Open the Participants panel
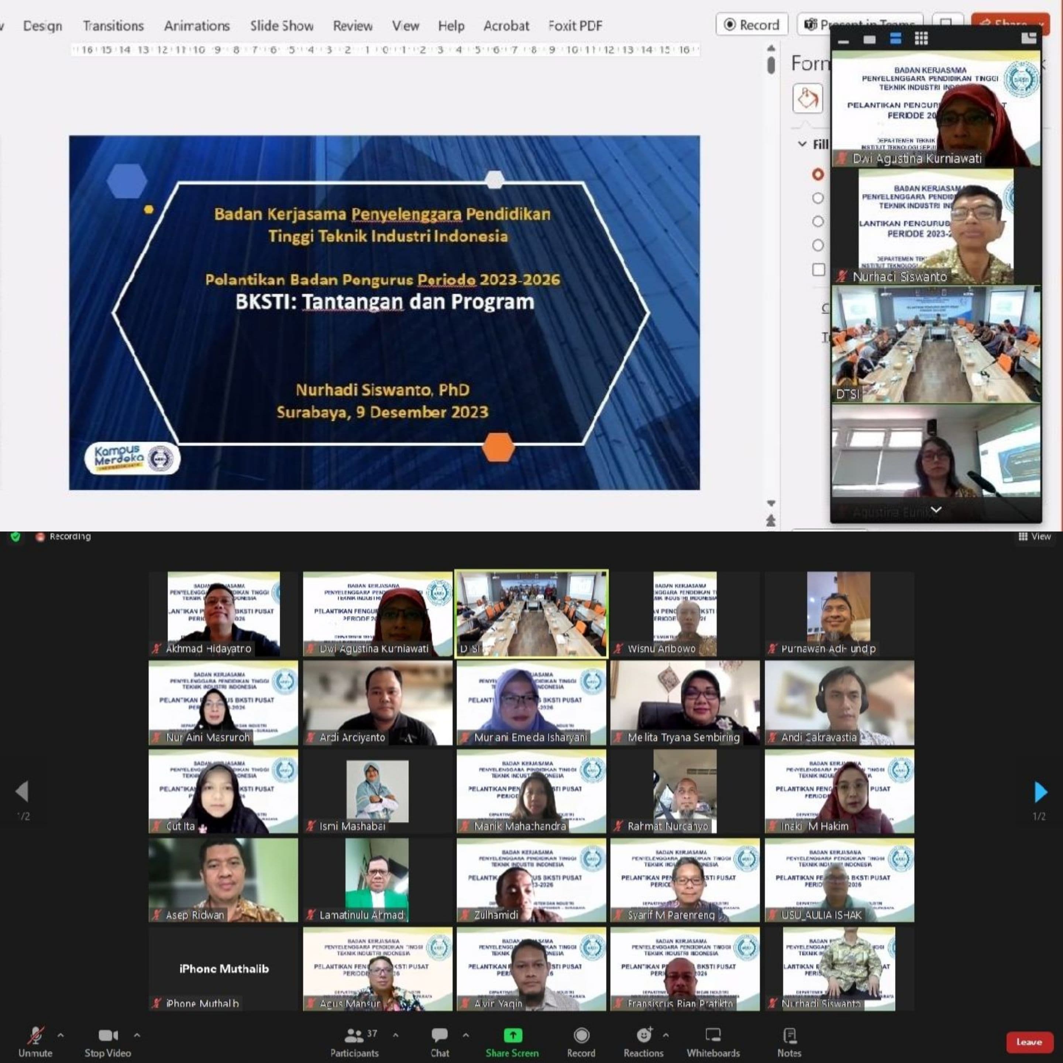 pyautogui.click(x=354, y=1042)
